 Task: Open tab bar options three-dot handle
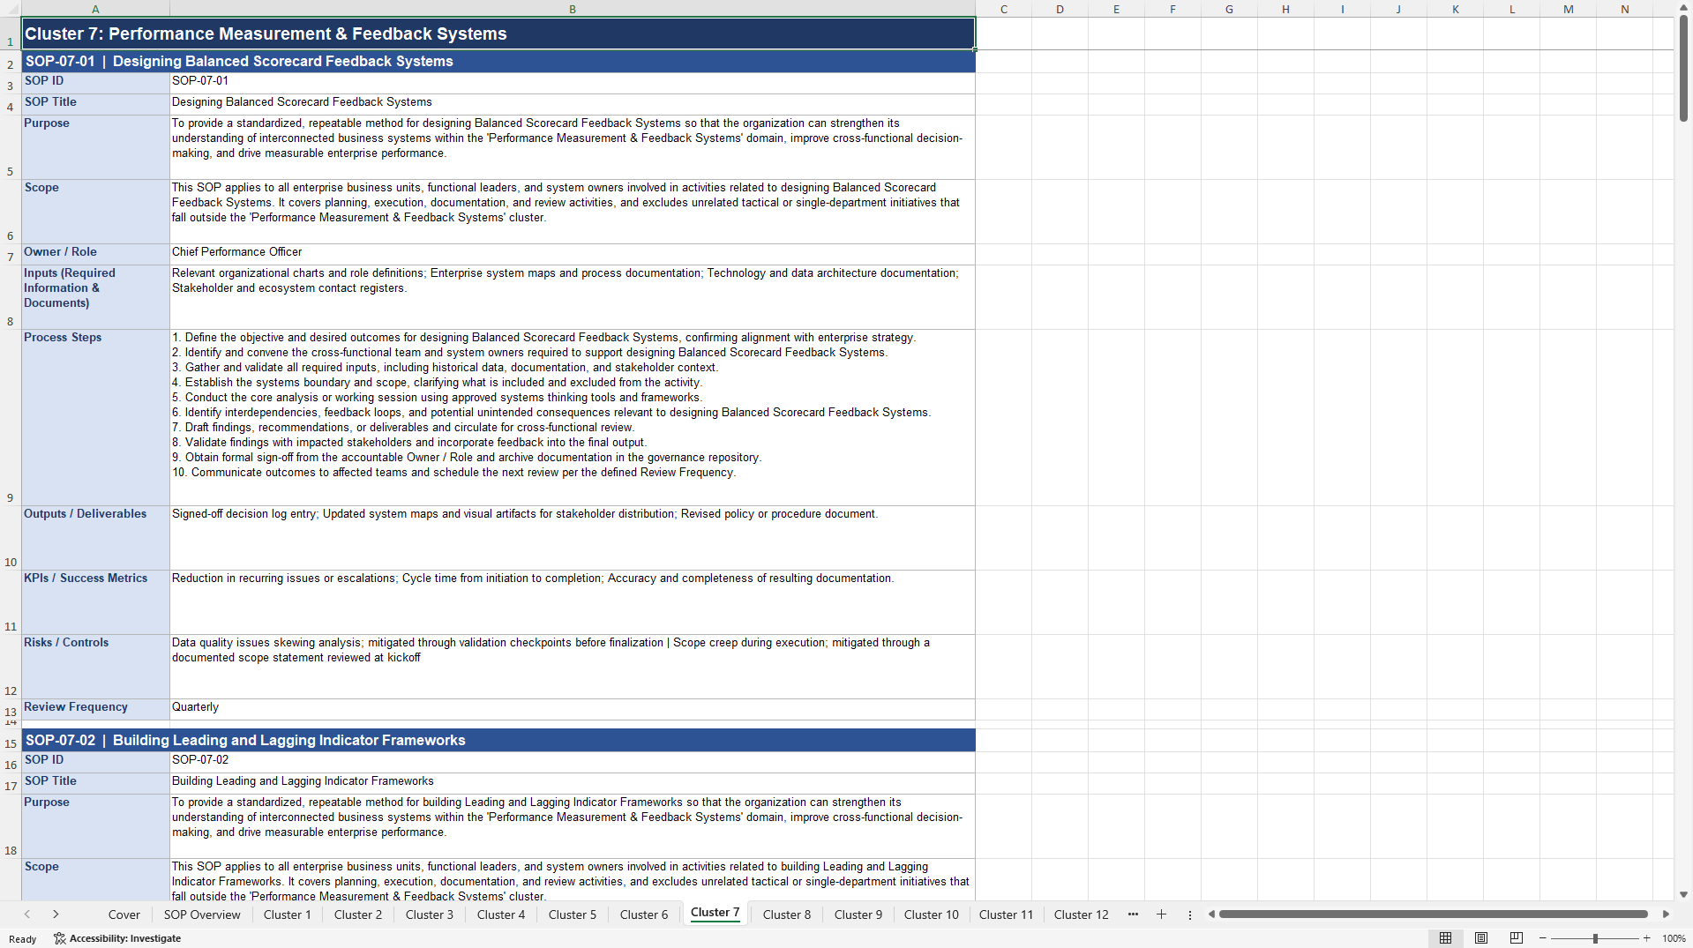pos(1189,914)
